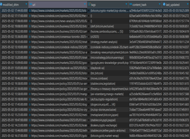Click the url column type icon
190x139 pixels.
click(30, 5)
